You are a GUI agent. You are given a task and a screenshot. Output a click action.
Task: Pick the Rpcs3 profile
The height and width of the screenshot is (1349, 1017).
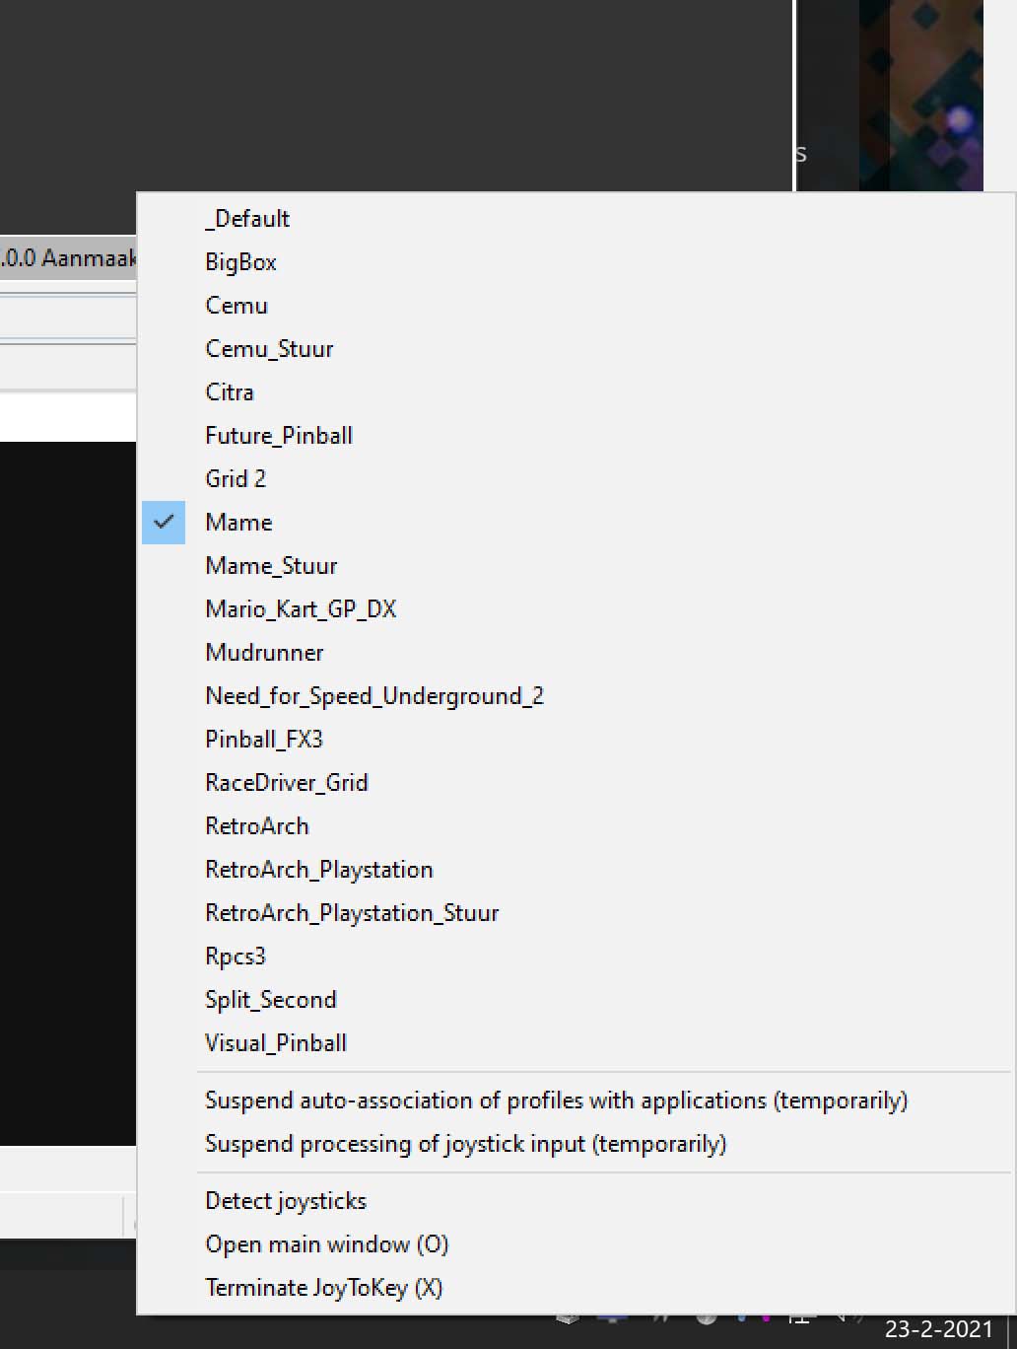tap(576, 957)
